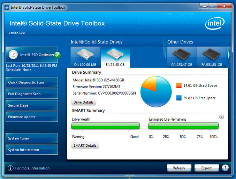
Task: Start the Full Diagnostic Scan
Action: [32, 94]
